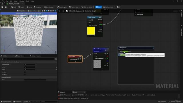
Task: Open the File menu
Action: pyautogui.click(x=7, y=1)
